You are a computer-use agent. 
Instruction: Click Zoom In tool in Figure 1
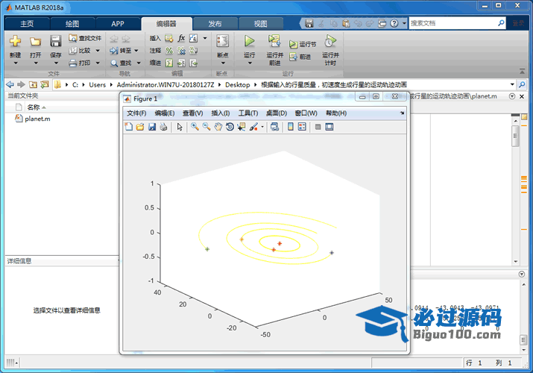coord(195,127)
